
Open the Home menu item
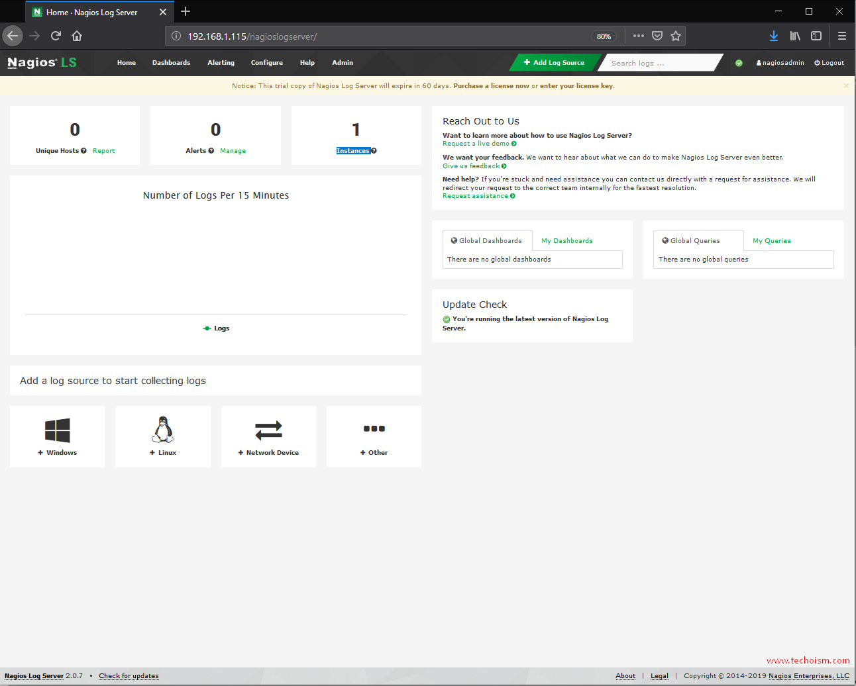[127, 63]
